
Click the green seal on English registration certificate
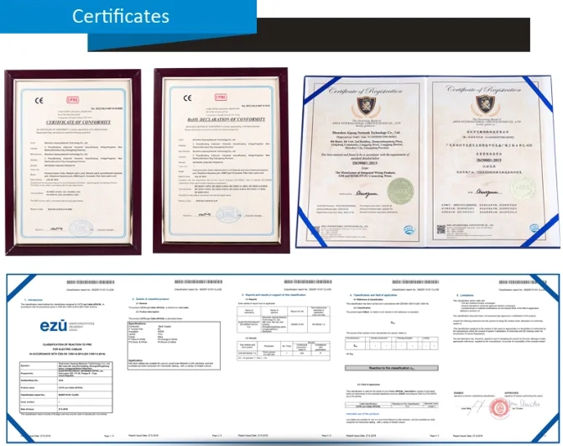pos(400,192)
